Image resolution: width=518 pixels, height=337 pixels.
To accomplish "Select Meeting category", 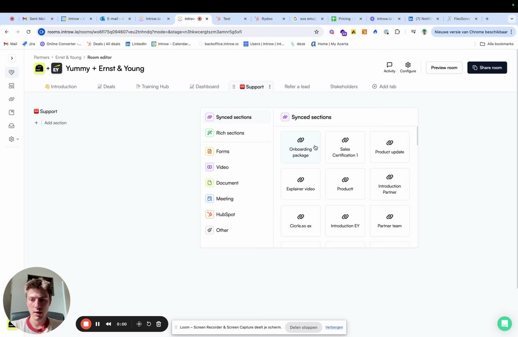I will [237, 199].
